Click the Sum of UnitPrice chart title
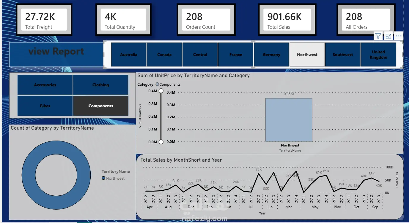409x223 pixels. click(x=194, y=76)
